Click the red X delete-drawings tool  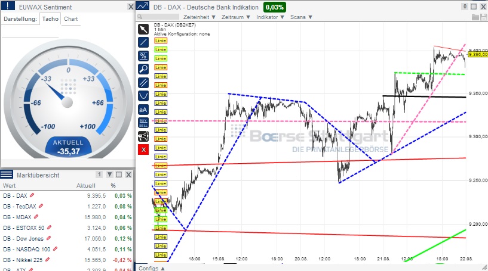[143, 149]
